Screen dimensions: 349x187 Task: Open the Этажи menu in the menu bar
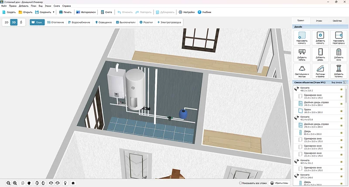[x=48, y=6]
